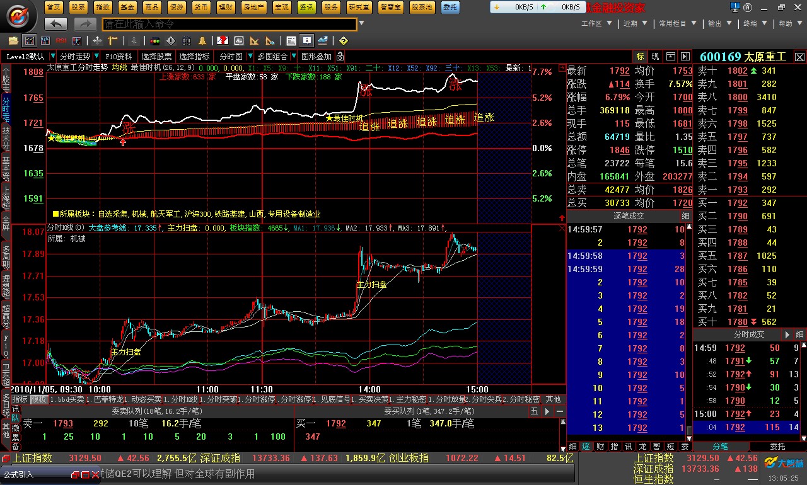The height and width of the screenshot is (485, 807).
Task: Toggle the 标 view button
Action: click(x=641, y=57)
